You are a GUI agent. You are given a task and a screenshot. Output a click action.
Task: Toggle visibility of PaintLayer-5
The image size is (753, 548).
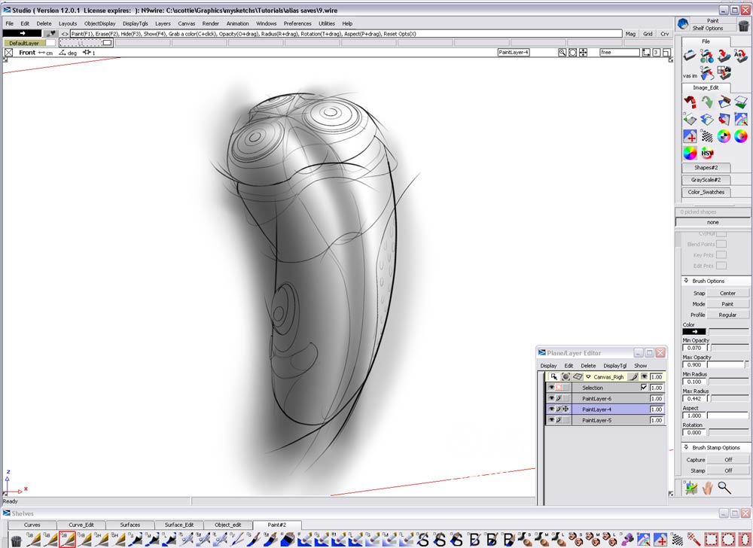[550, 419]
